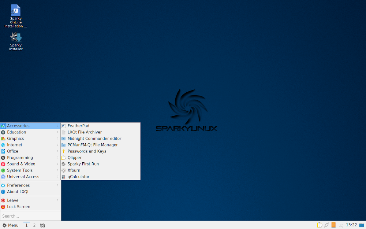This screenshot has width=366, height=229.
Task: Expand the Universal Access submenu
Action: 30,177
